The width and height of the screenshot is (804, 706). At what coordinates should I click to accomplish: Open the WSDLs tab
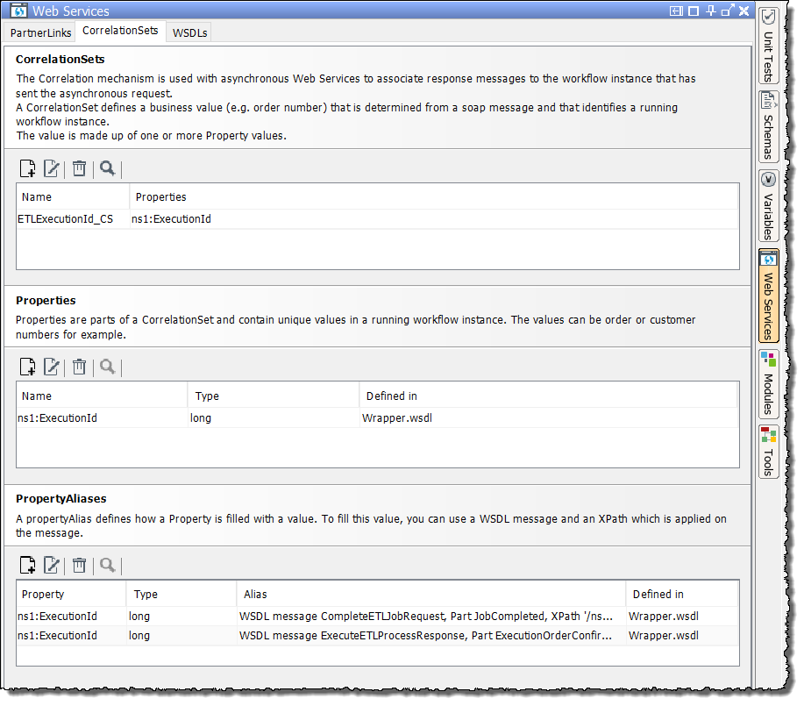(x=190, y=32)
